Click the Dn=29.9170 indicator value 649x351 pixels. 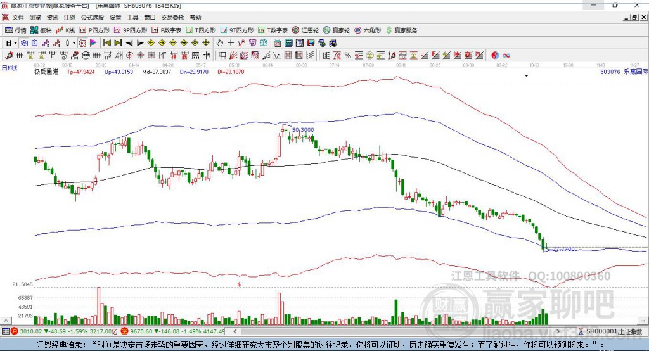coord(194,72)
